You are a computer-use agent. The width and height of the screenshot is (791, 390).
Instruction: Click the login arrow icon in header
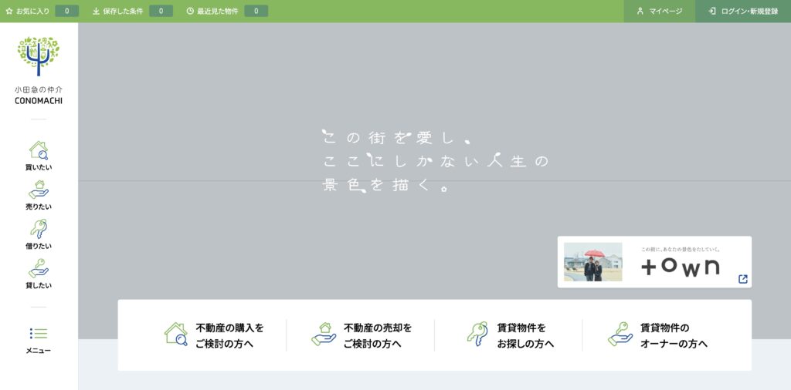[711, 11]
